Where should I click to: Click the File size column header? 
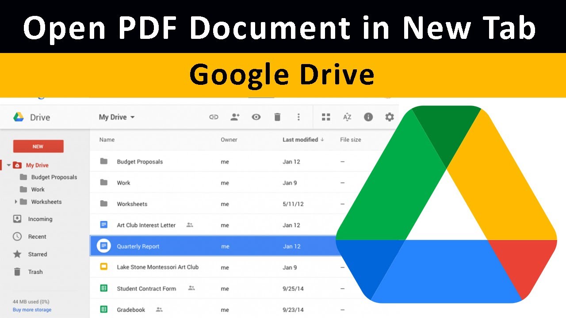[x=351, y=140]
